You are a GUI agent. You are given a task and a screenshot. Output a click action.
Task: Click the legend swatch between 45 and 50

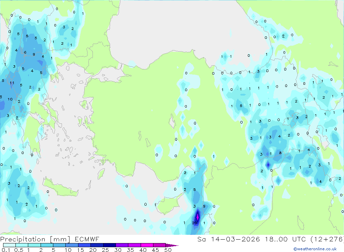click(x=160, y=245)
